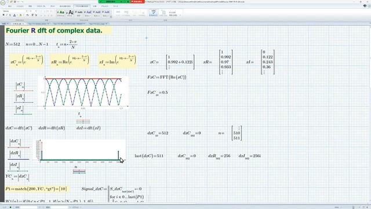
Task: Select the FxC:=FFT(Re(xC)) region
Action: click(x=167, y=77)
